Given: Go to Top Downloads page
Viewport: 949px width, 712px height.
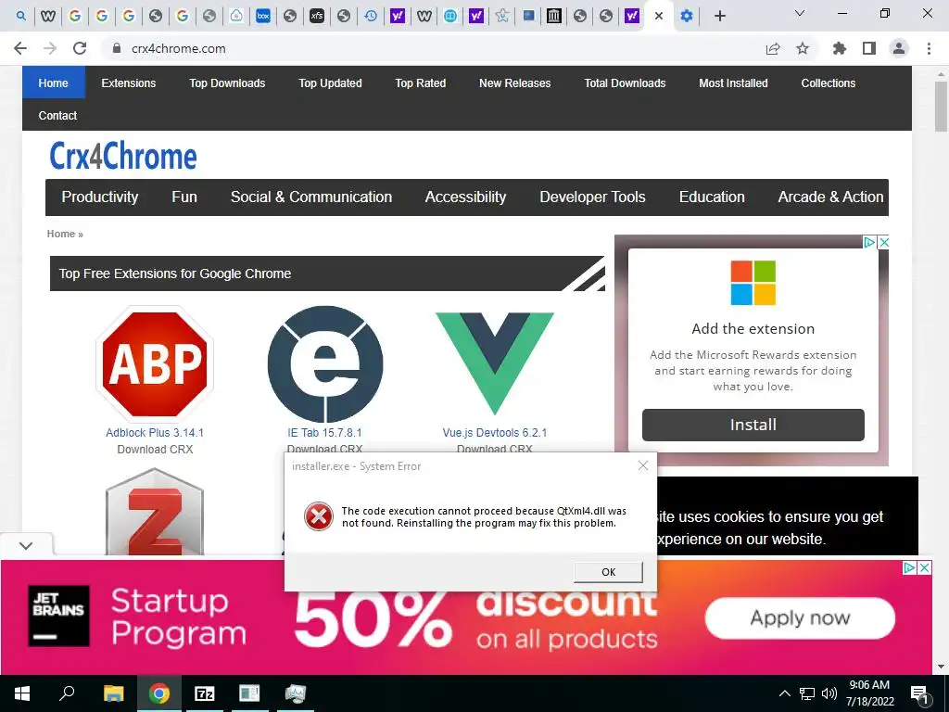Looking at the screenshot, I should [x=227, y=83].
